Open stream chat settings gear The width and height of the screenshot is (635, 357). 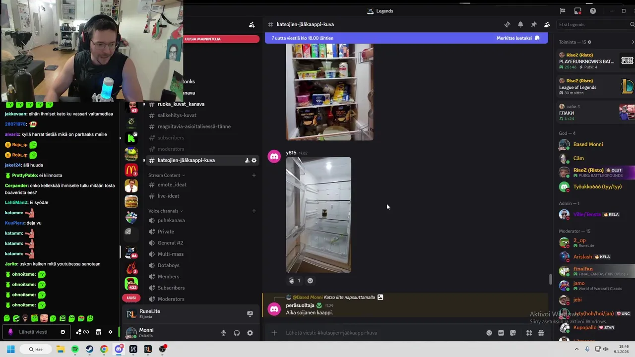click(110, 332)
